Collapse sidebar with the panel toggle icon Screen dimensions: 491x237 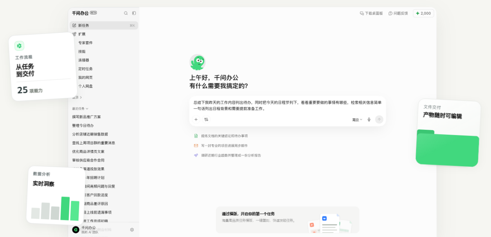pyautogui.click(x=134, y=13)
